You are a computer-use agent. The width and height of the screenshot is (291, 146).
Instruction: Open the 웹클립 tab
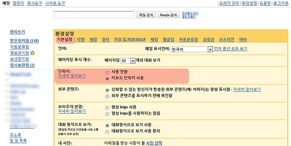pos(169,40)
